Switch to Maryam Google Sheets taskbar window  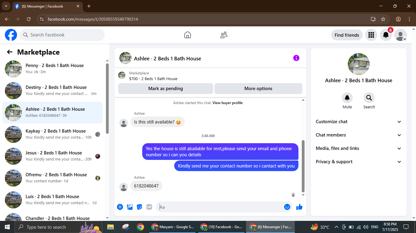(173, 227)
